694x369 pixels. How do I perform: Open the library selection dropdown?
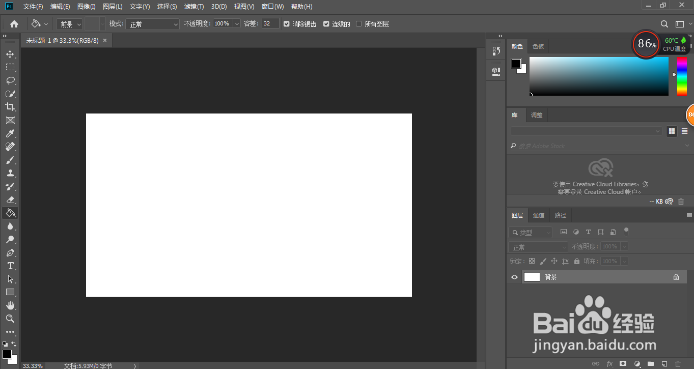pyautogui.click(x=587, y=131)
